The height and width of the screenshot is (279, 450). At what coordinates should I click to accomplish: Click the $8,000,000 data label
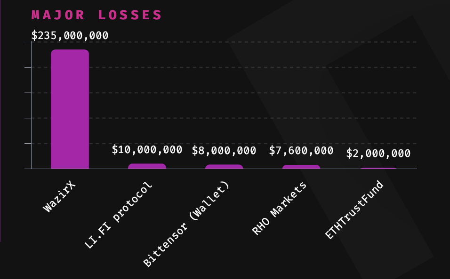pyautogui.click(x=224, y=151)
